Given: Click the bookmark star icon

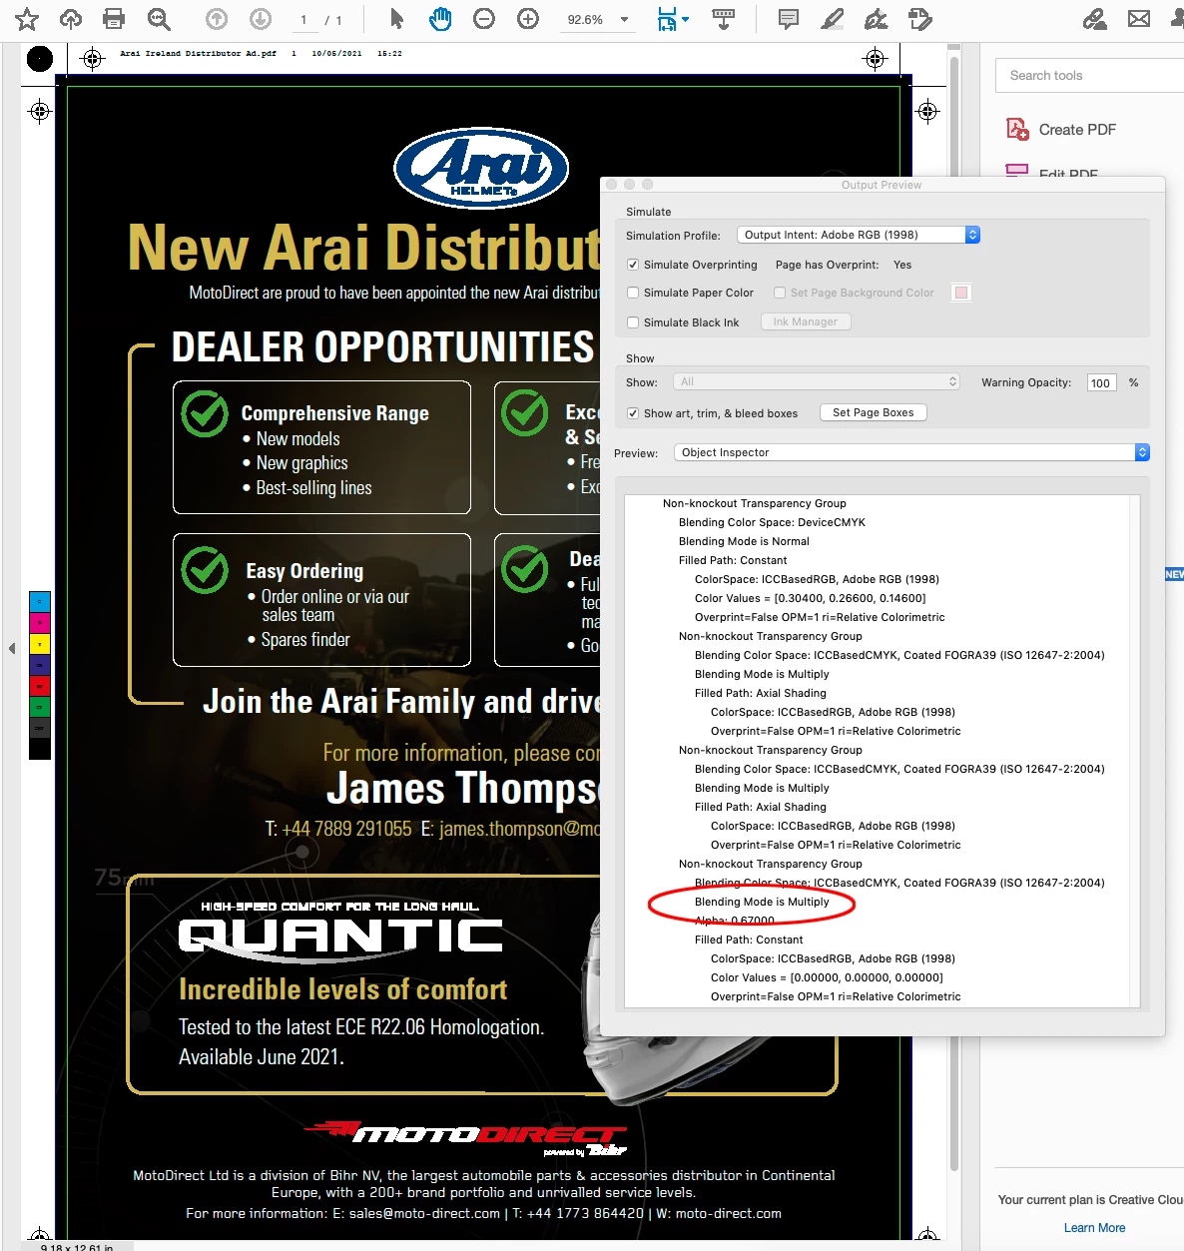Looking at the screenshot, I should pos(27,19).
